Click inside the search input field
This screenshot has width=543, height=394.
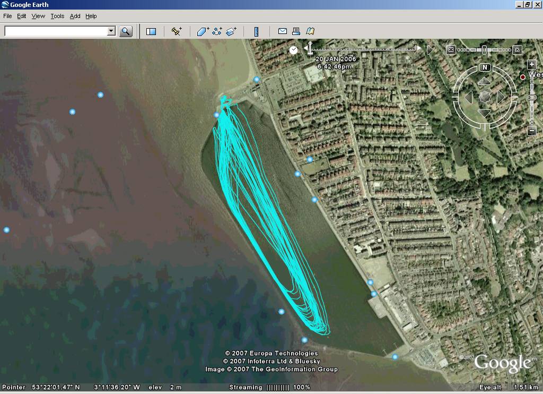pos(56,30)
